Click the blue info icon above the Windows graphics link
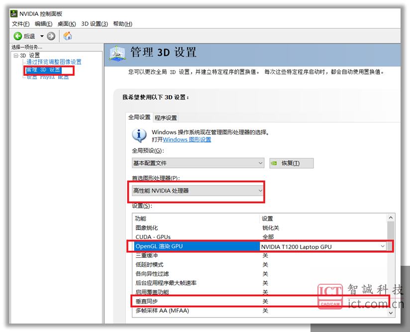Image resolution: width=410 pixels, height=332 pixels. (x=139, y=135)
